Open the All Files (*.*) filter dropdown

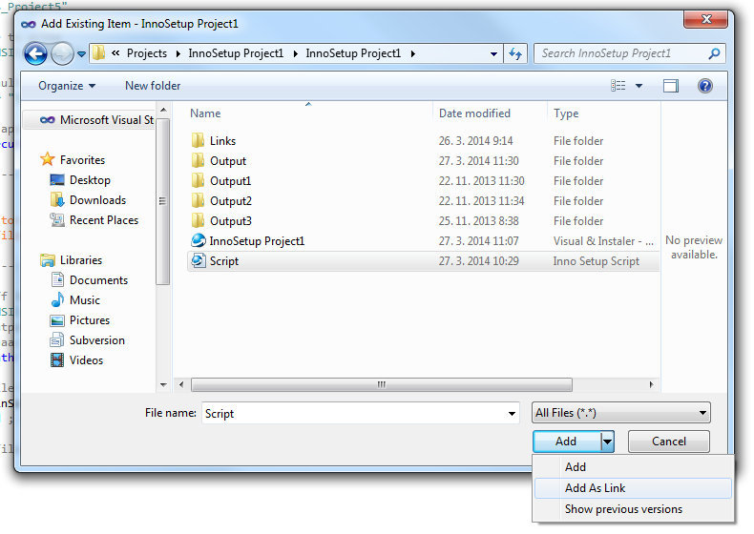[620, 413]
